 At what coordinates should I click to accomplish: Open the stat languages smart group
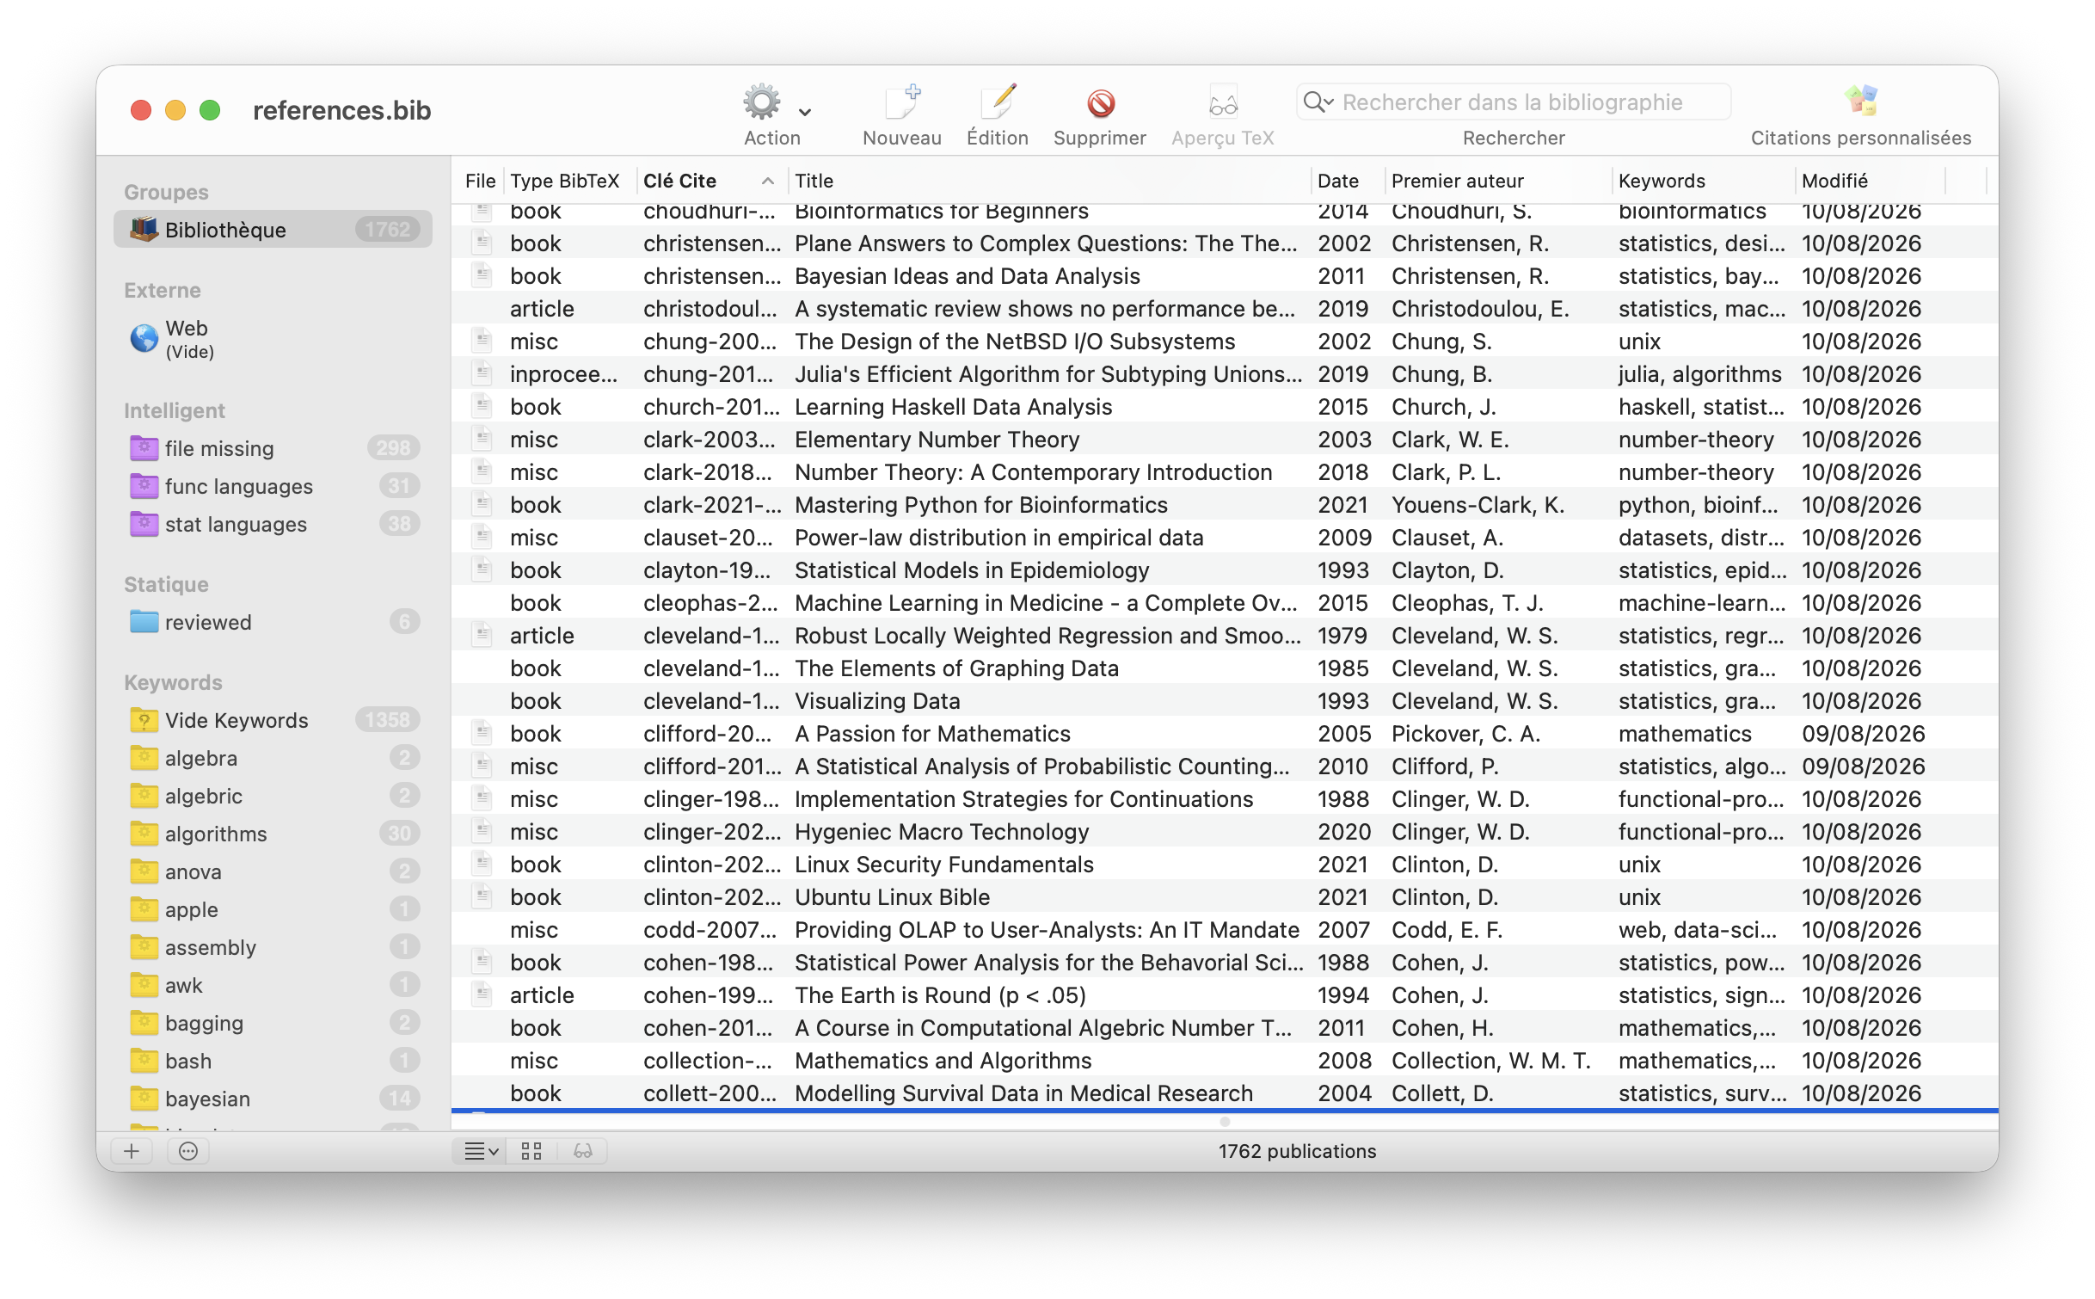pyautogui.click(x=273, y=524)
